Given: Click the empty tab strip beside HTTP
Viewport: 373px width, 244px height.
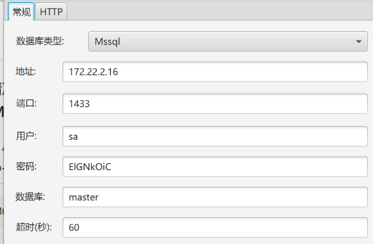Looking at the screenshot, I should [x=219, y=11].
